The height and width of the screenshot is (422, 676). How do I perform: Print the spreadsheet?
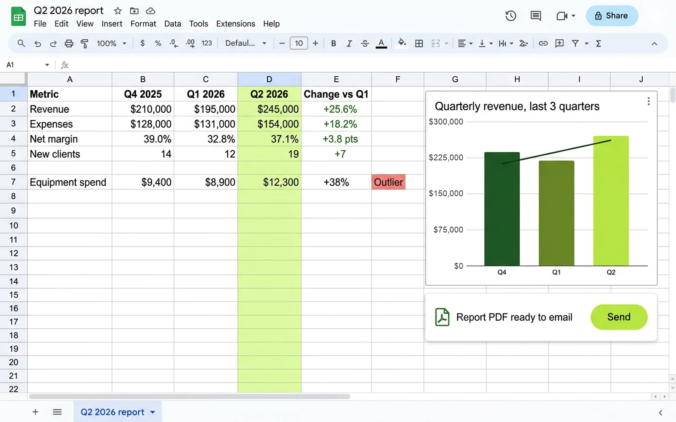click(69, 43)
